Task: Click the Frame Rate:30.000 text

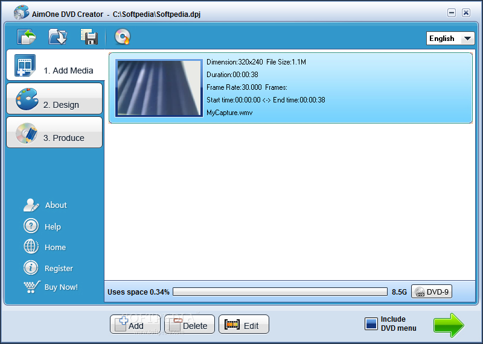Action: coord(234,87)
